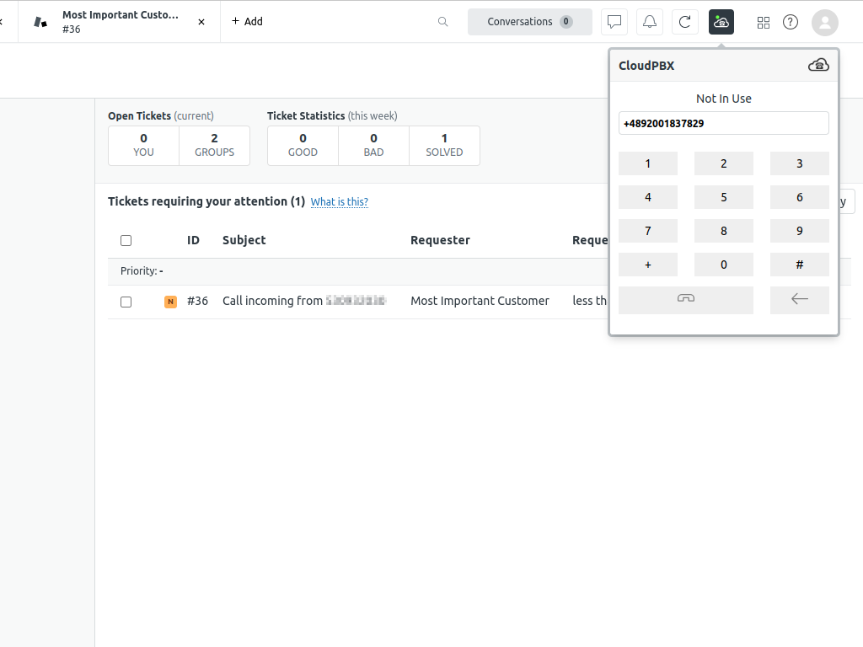This screenshot has height=647, width=863.
Task: Toggle the select-all tickets checkbox
Action: click(126, 240)
